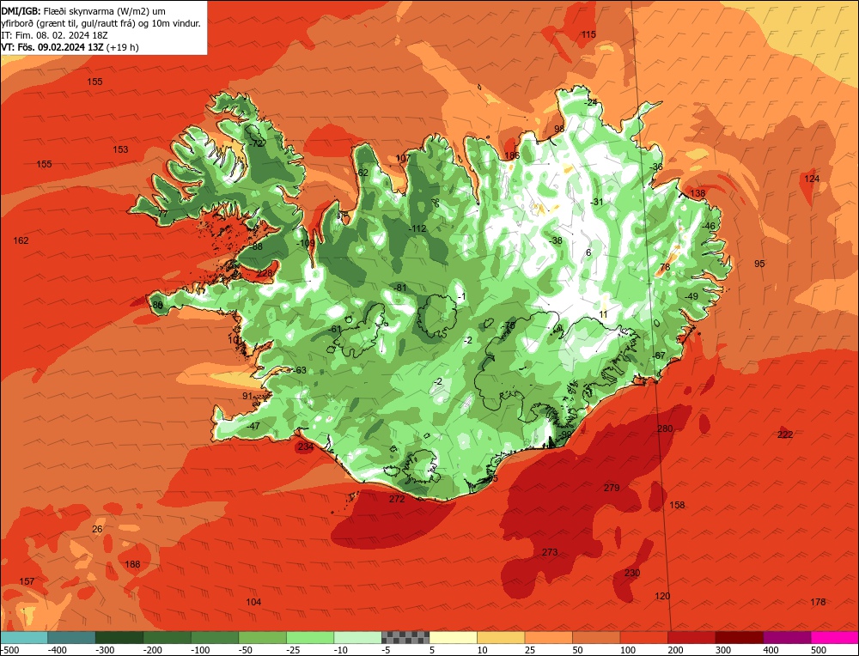Viewport: 859px width, 656px height.
Task: Click the value 153 west of the Westfjords
Action: (x=120, y=149)
